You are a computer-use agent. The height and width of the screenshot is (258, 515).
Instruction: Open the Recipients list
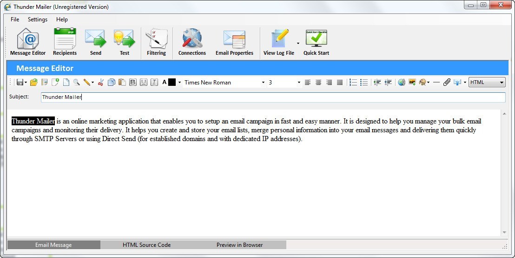click(65, 42)
